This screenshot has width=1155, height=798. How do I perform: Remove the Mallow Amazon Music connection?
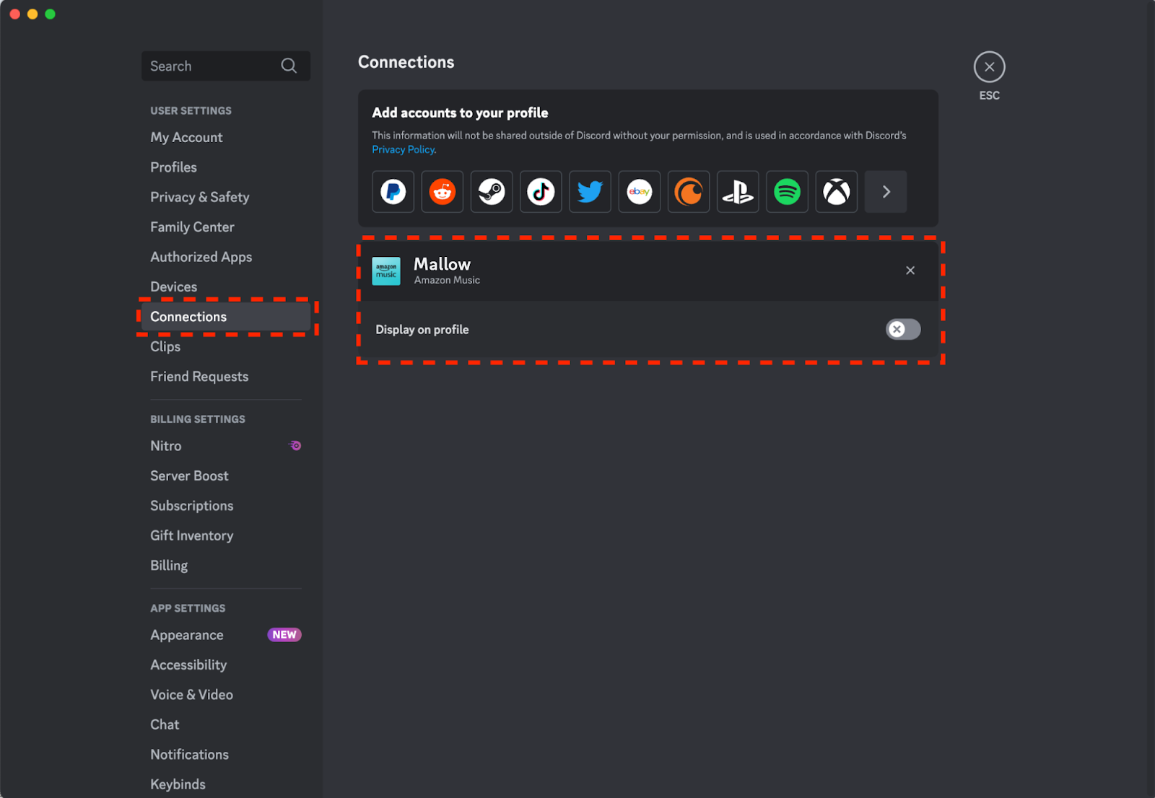tap(910, 271)
